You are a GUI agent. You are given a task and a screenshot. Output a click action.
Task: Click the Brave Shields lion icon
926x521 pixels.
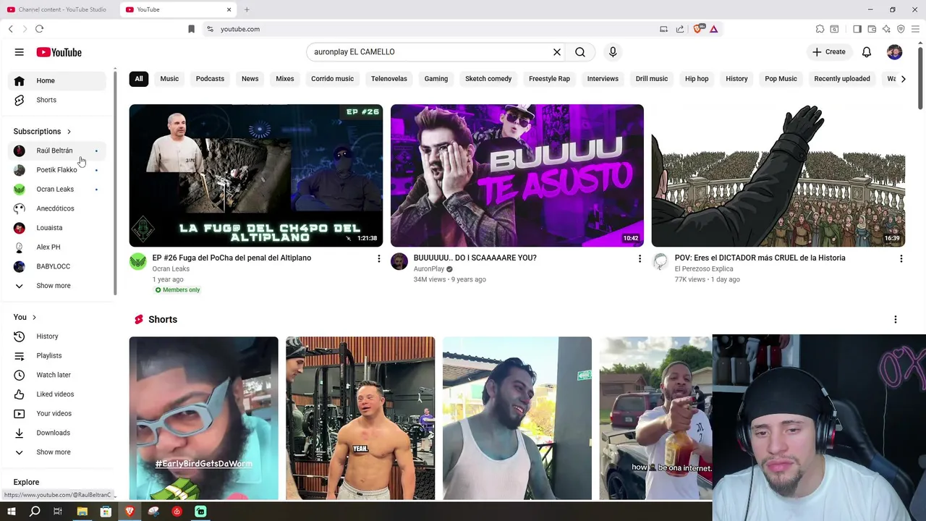pyautogui.click(x=698, y=29)
